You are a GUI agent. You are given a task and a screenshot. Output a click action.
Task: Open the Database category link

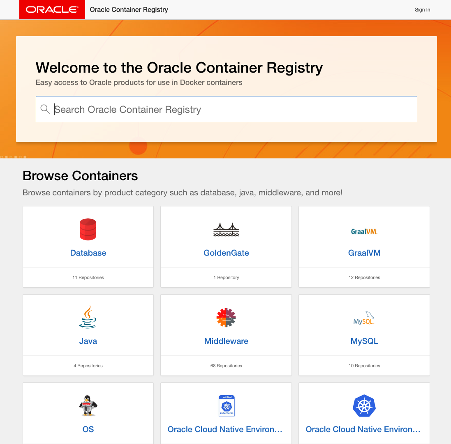[x=88, y=253]
